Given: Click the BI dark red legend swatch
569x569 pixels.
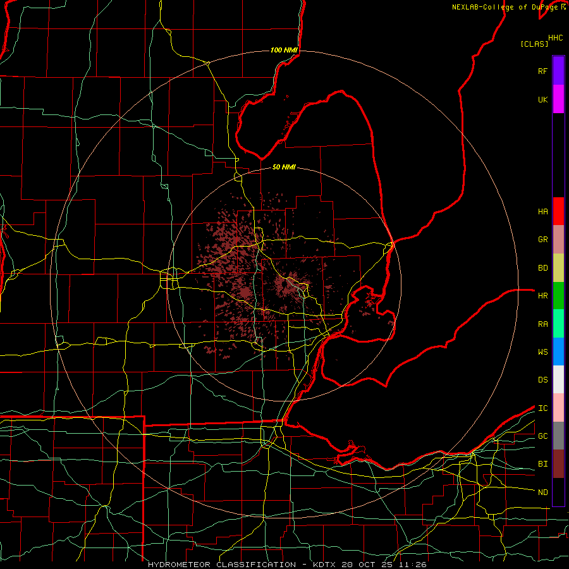Looking at the screenshot, I should tap(558, 464).
